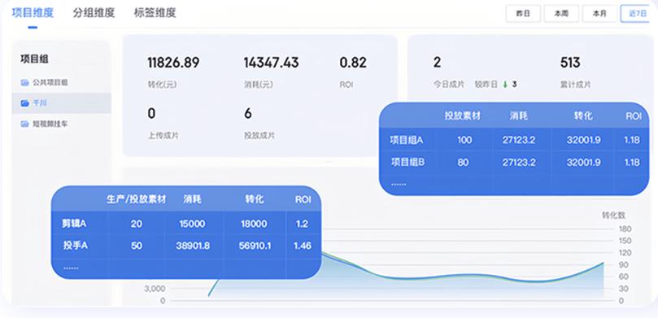658x318 pixels.
Task: Select the 本周 date range button
Action: tap(561, 14)
